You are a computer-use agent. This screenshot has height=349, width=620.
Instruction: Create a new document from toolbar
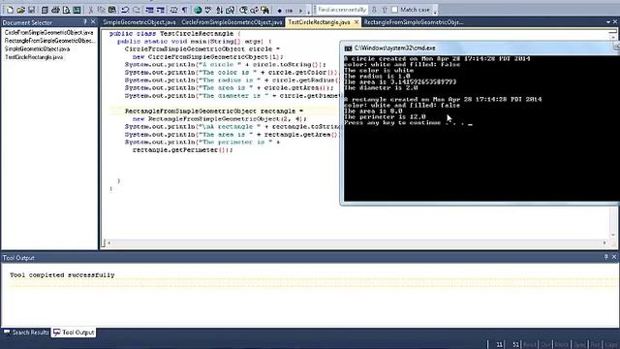click(10, 10)
